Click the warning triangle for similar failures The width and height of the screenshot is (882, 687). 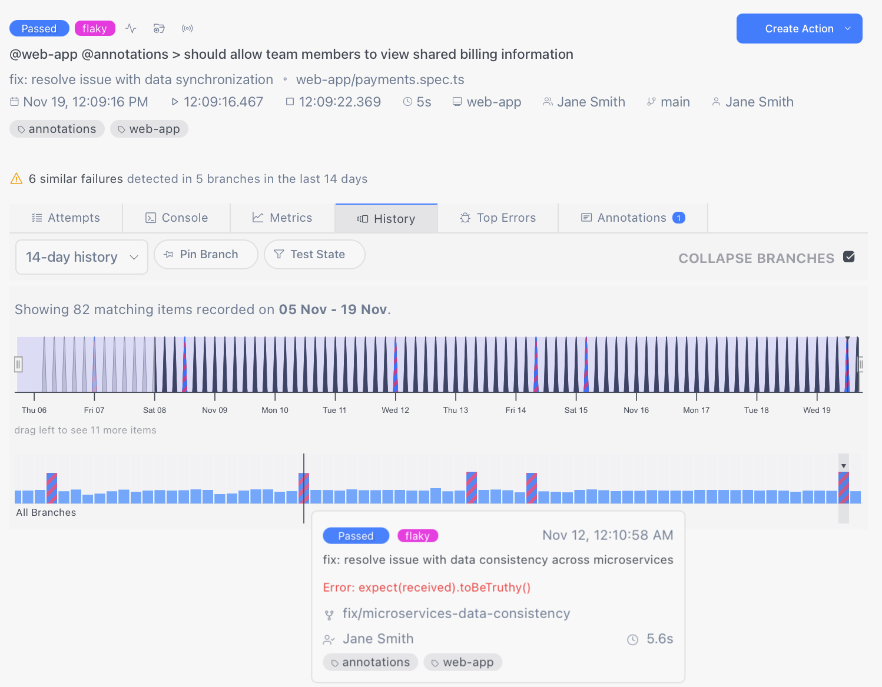pyautogui.click(x=16, y=179)
